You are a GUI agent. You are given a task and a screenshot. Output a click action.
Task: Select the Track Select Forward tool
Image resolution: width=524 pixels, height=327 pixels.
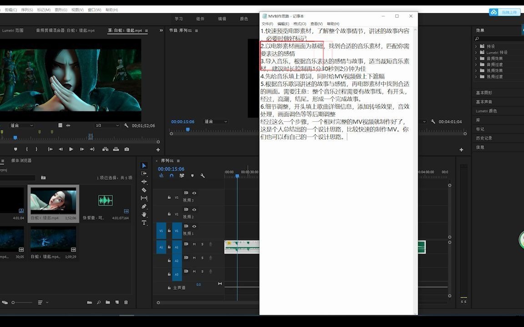[144, 173]
